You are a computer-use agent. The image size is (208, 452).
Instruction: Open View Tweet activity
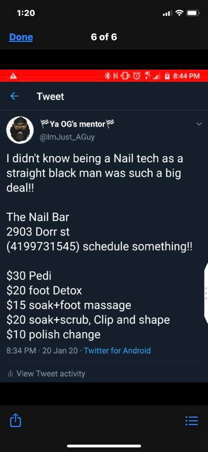(x=51, y=374)
